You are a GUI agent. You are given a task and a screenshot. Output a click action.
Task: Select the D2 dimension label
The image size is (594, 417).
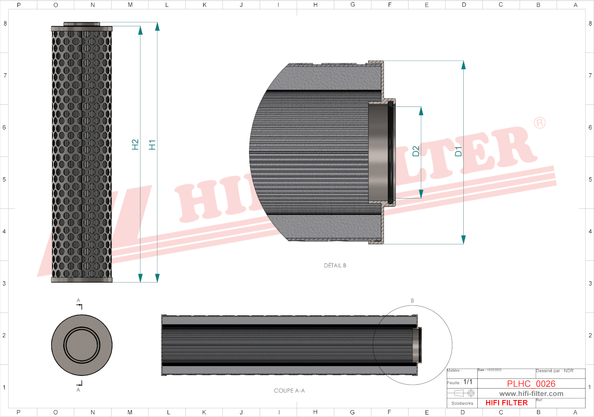(416, 151)
